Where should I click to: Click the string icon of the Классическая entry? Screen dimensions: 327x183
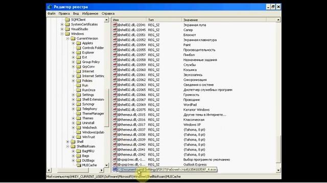tap(114, 119)
